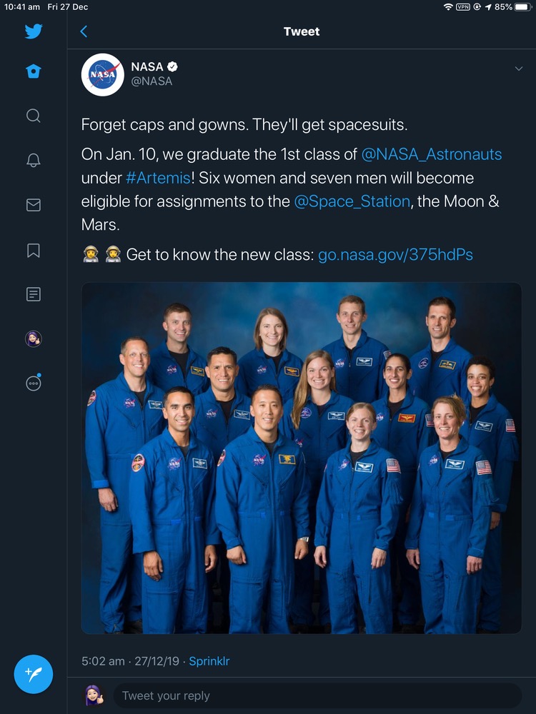This screenshot has height=714, width=536.
Task: Open profile avatar in sidebar
Action: coord(33,339)
